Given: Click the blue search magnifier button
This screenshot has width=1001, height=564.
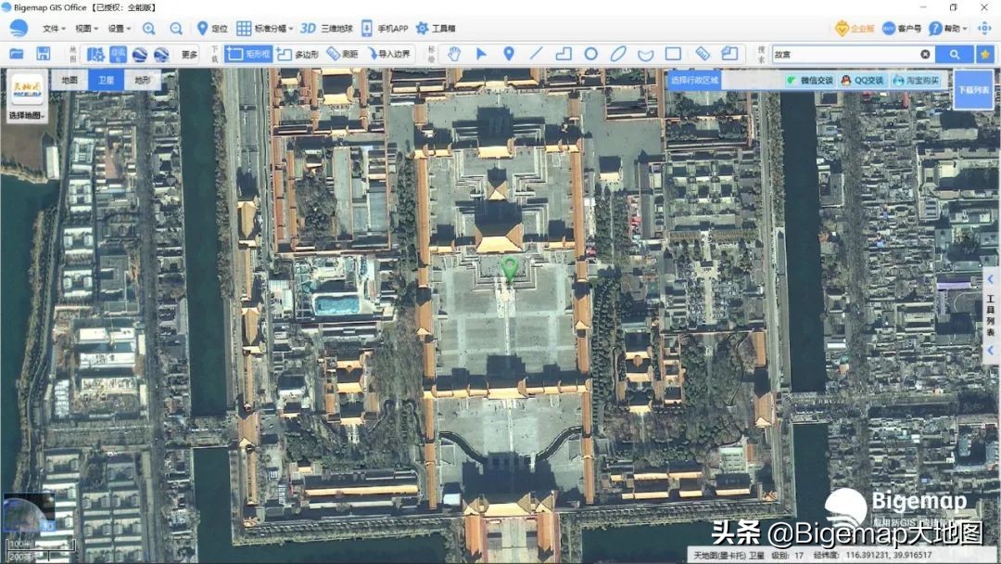Looking at the screenshot, I should 955,55.
